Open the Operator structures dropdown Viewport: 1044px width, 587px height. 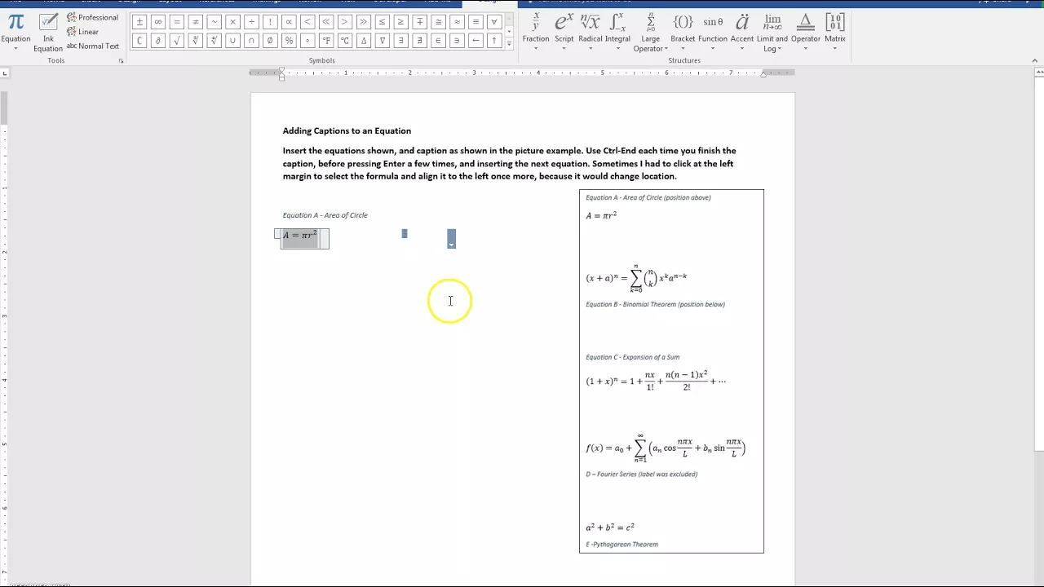click(806, 33)
